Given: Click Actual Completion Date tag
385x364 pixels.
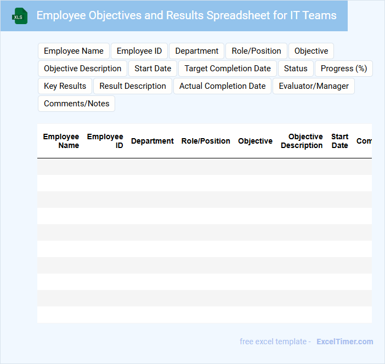Looking at the screenshot, I should pyautogui.click(x=223, y=86).
